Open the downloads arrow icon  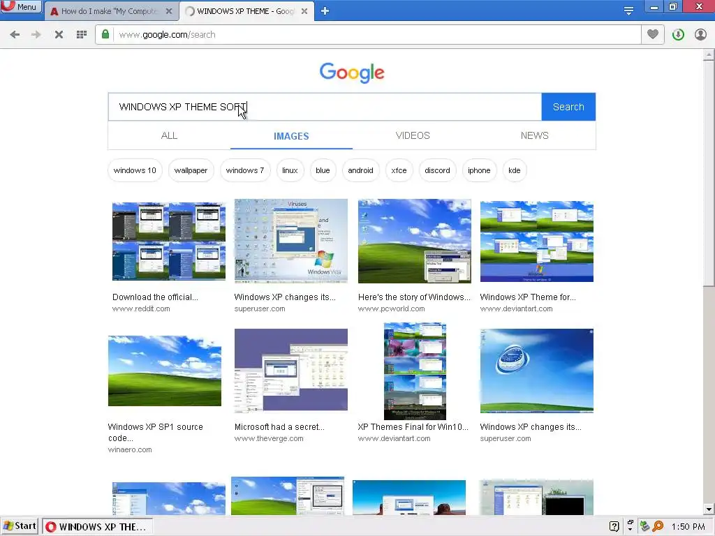(x=678, y=35)
